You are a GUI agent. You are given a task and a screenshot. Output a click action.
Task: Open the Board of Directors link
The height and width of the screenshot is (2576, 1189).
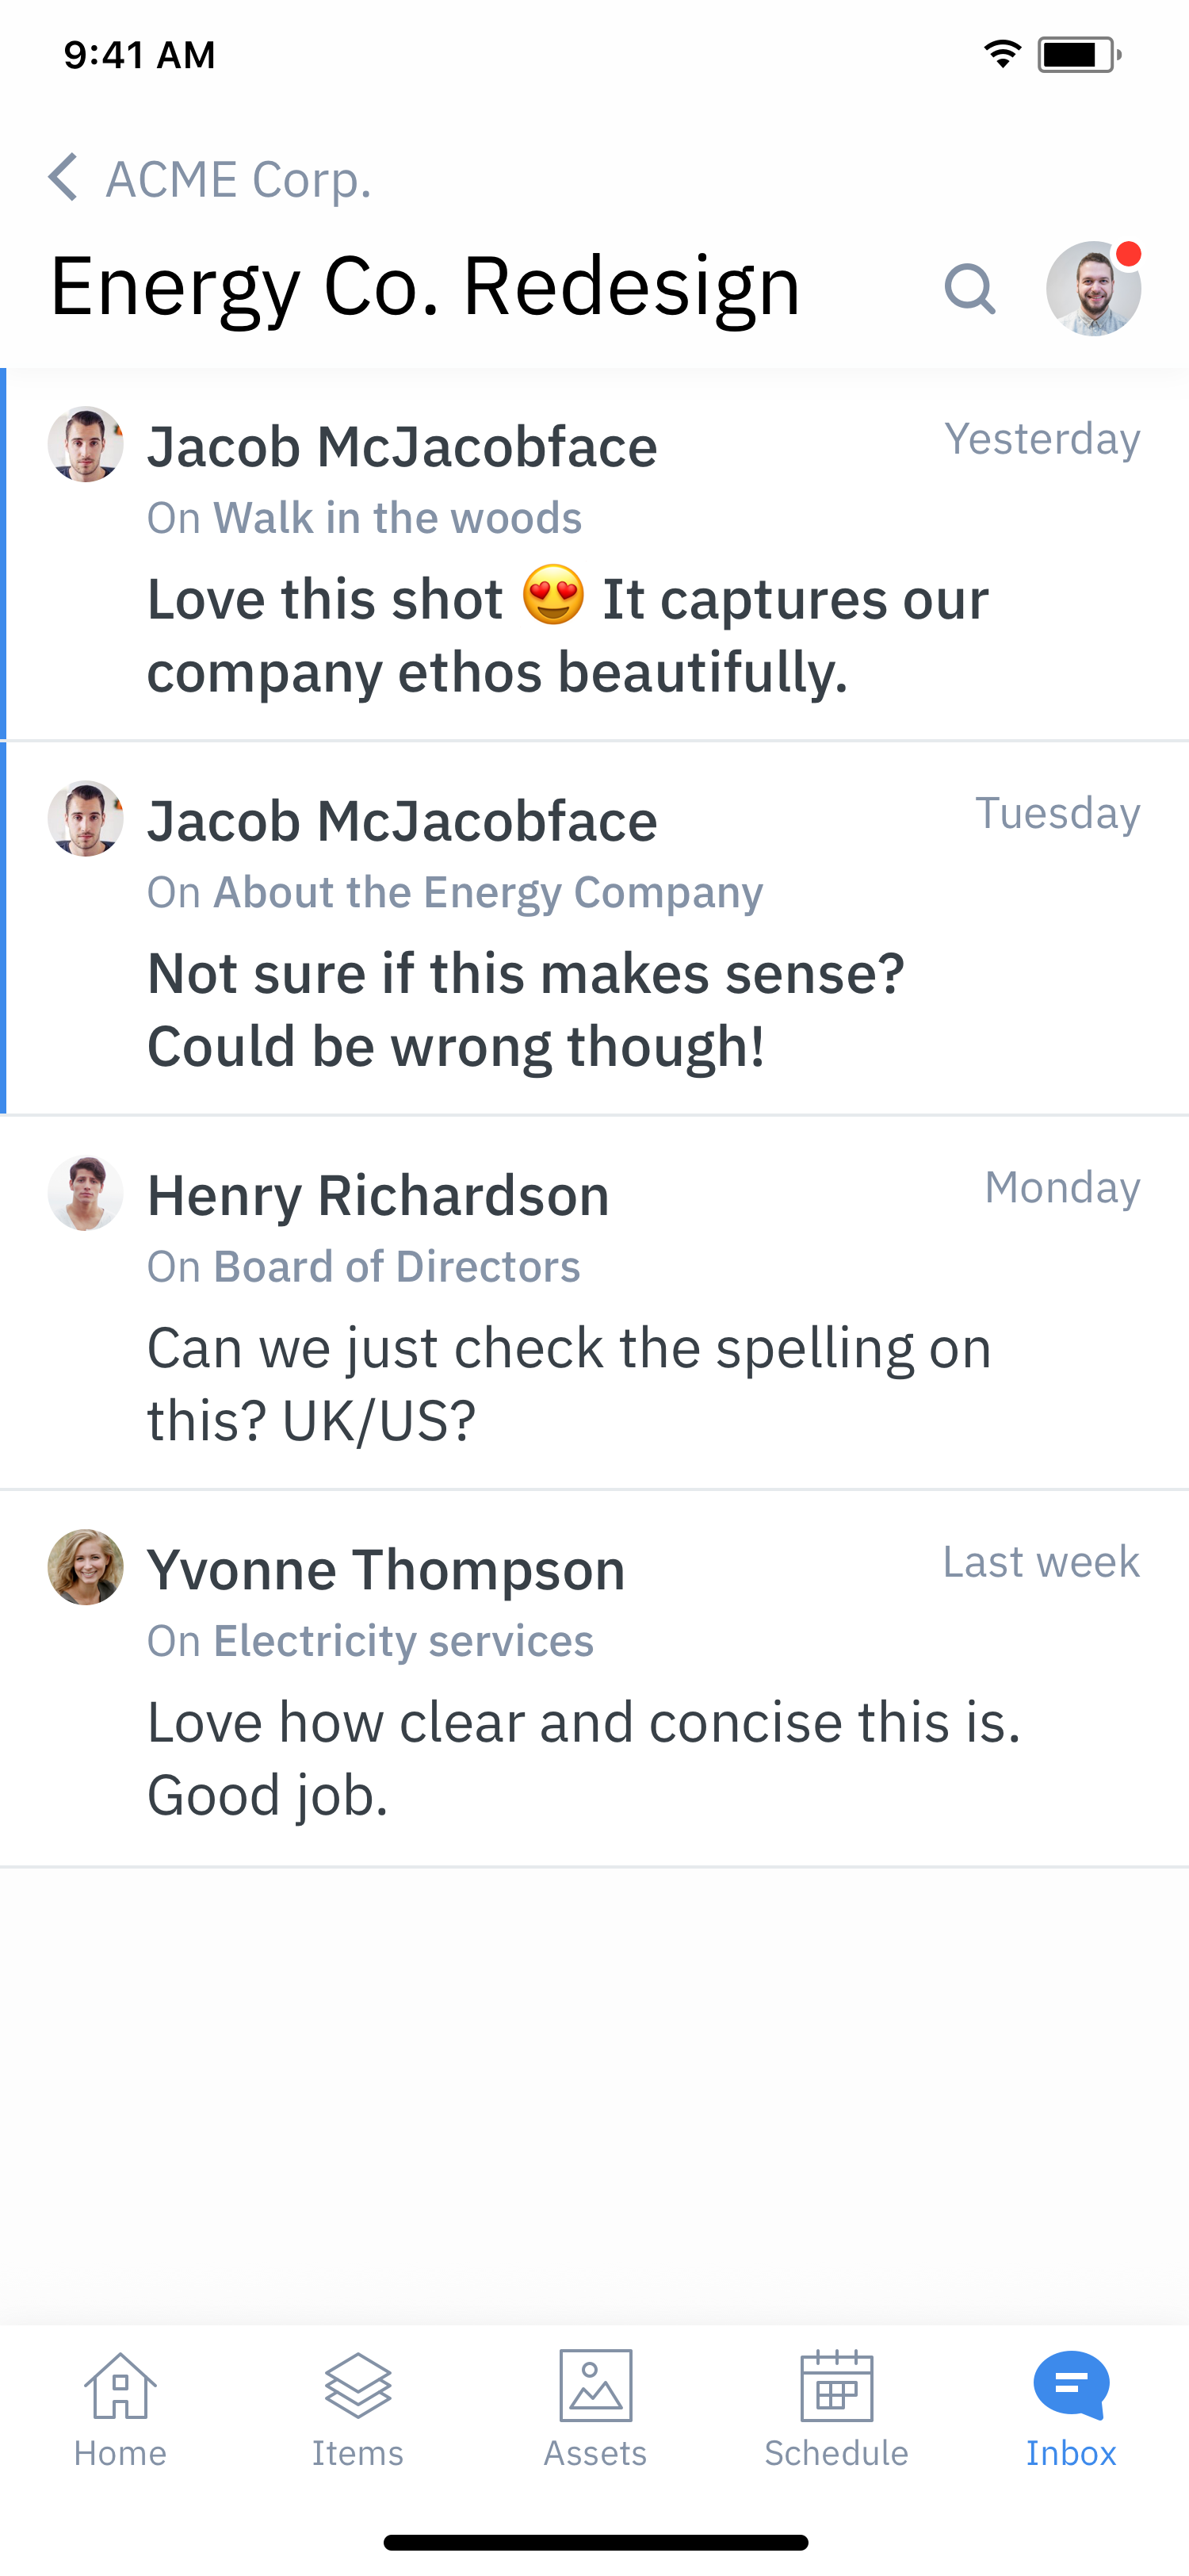tap(396, 1267)
